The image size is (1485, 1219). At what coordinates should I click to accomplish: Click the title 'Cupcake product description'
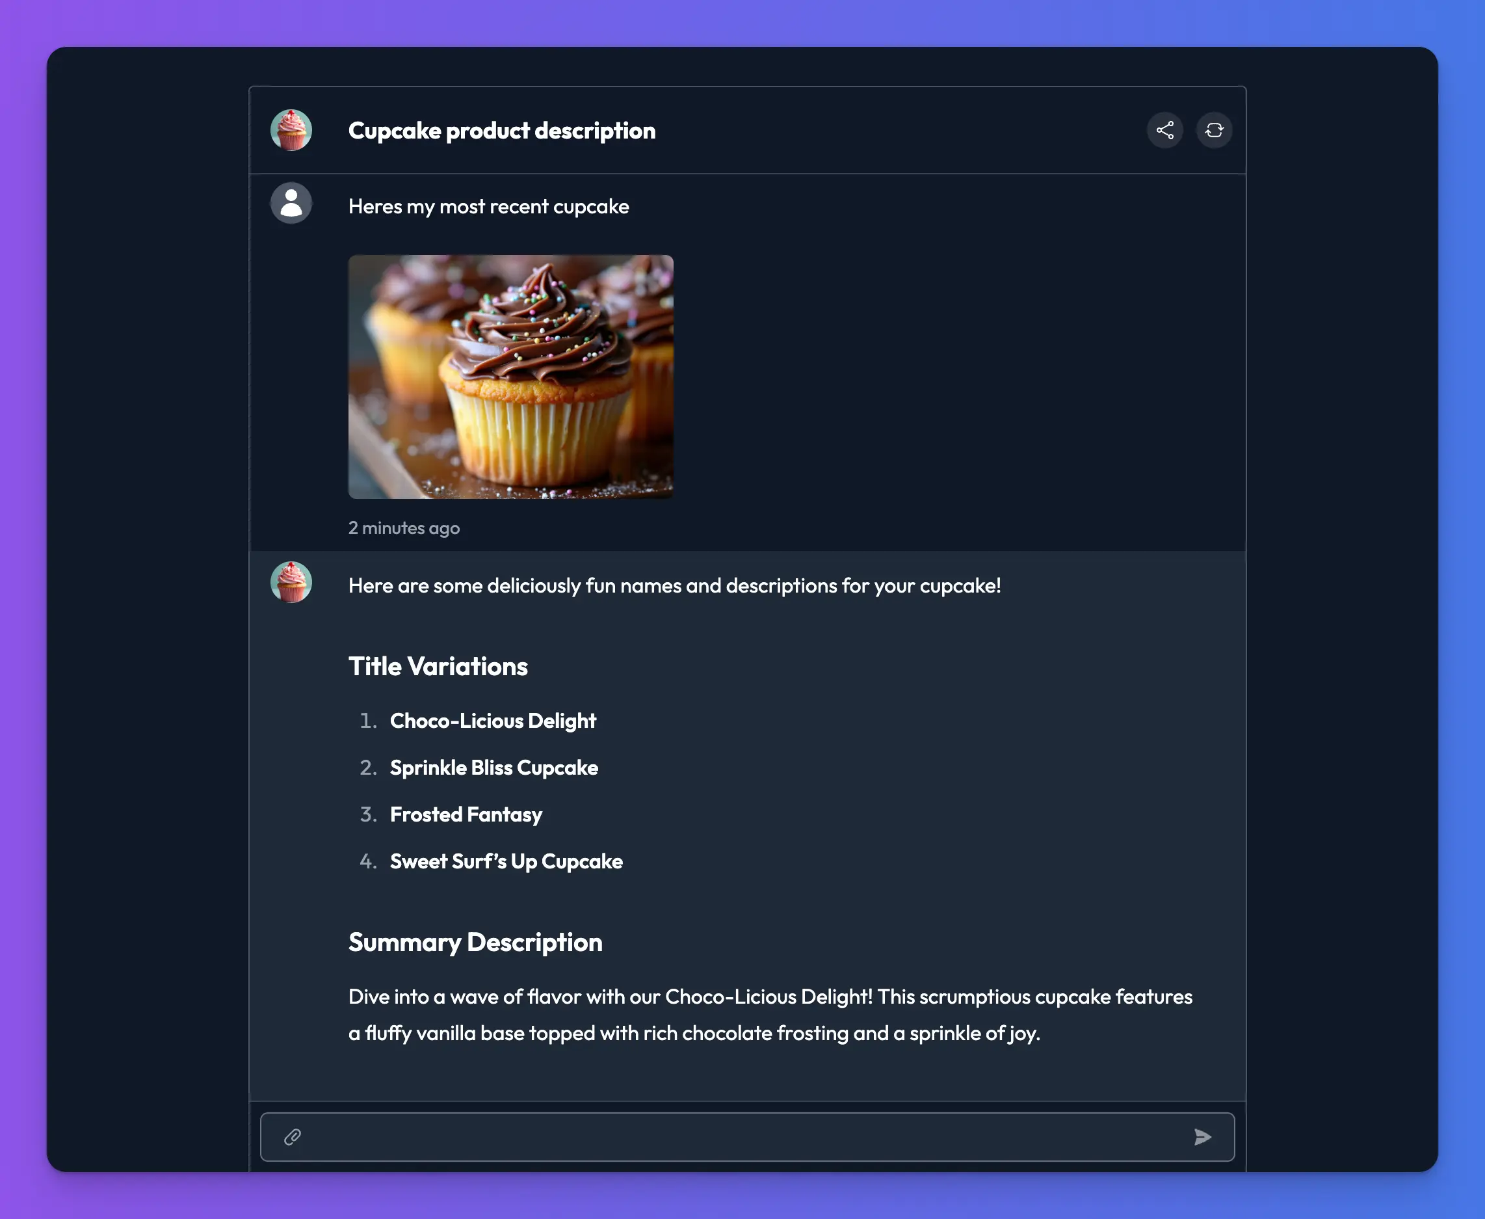[502, 131]
